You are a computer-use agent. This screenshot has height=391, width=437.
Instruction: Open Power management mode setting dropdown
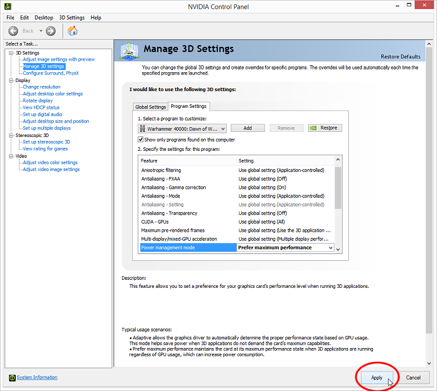point(285,248)
